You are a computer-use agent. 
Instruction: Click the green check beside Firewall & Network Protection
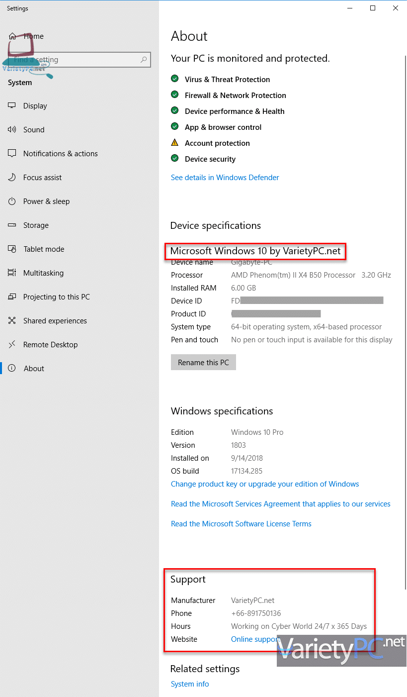(174, 95)
